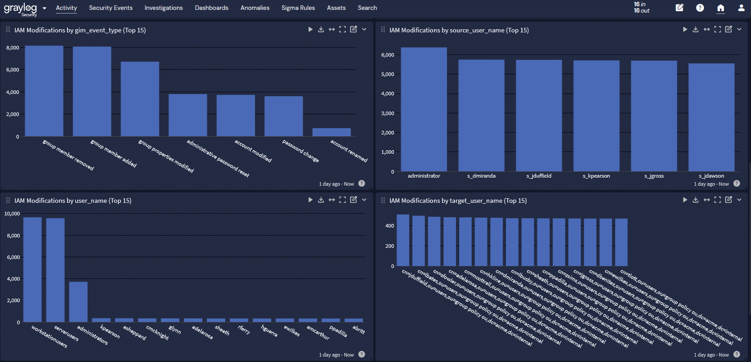
Task: Go to Sigma Rules page
Action: pyautogui.click(x=298, y=8)
